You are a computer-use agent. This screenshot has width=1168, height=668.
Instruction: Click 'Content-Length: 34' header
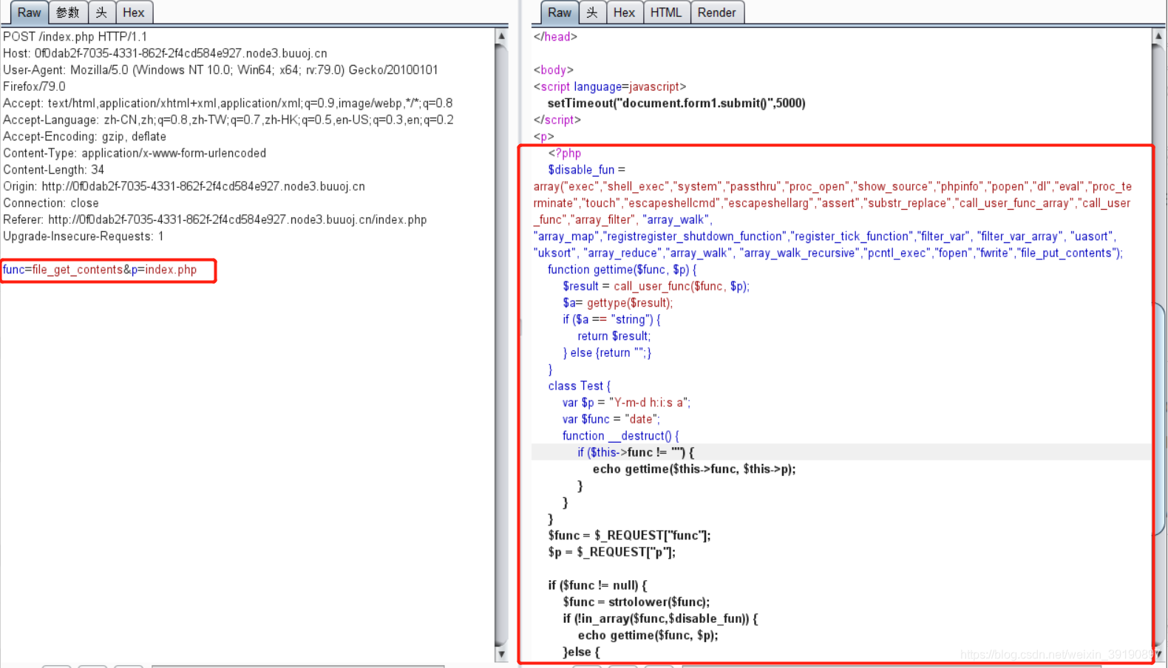pyautogui.click(x=54, y=170)
